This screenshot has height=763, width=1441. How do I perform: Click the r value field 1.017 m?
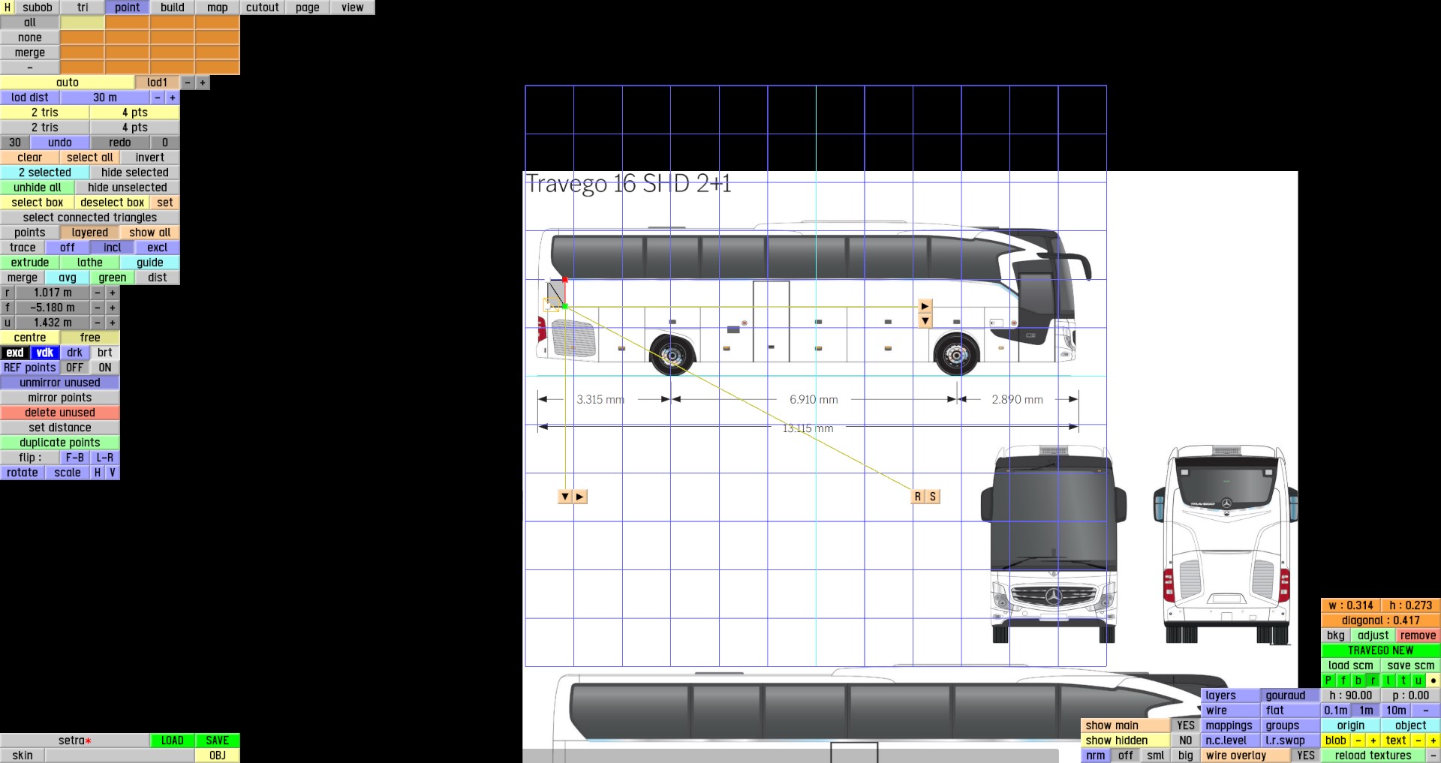click(x=53, y=293)
